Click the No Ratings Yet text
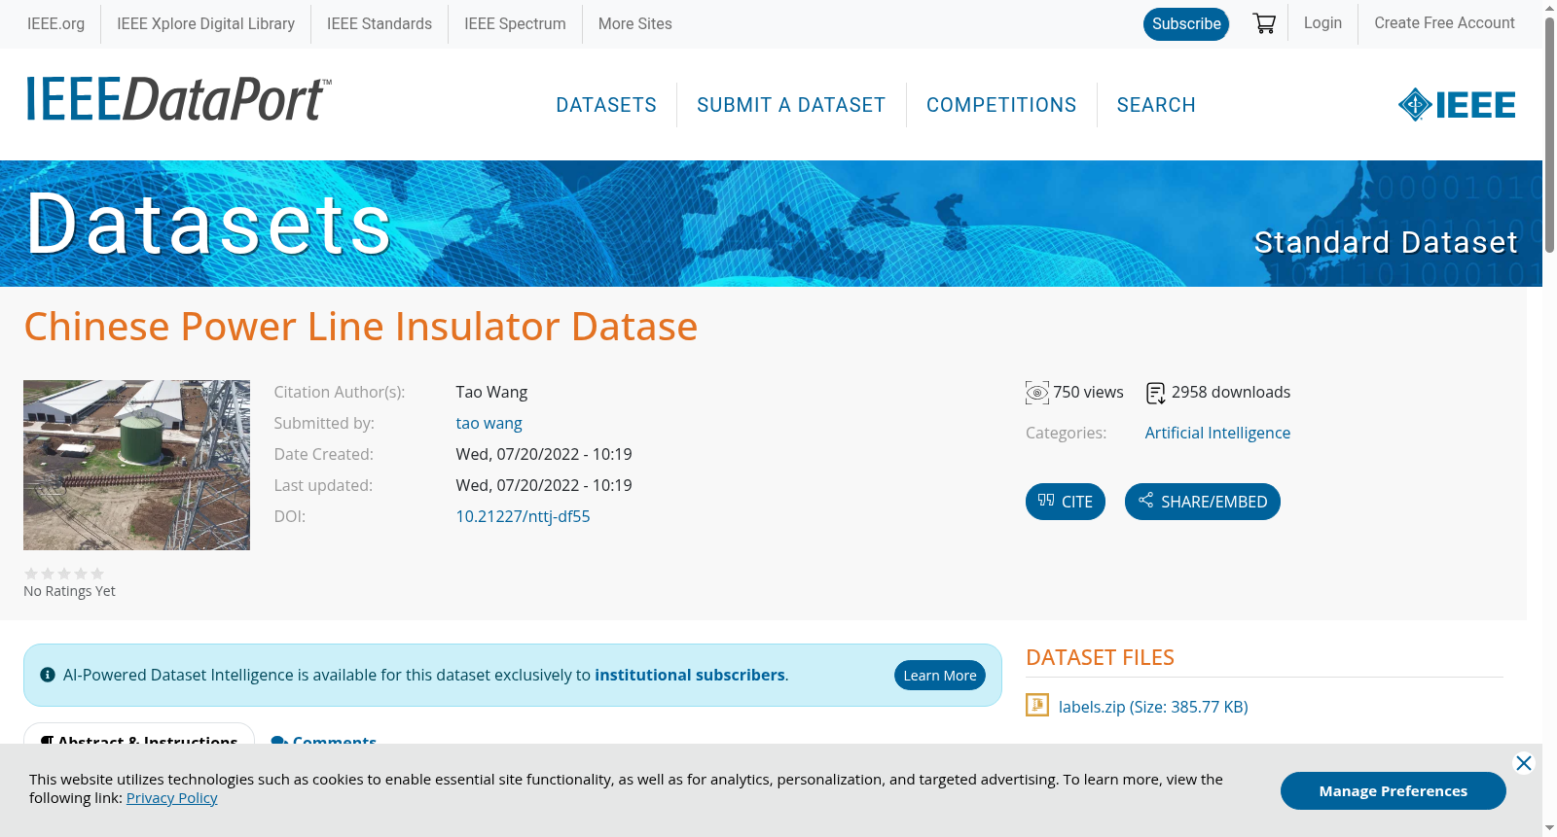The width and height of the screenshot is (1557, 837). 69,591
